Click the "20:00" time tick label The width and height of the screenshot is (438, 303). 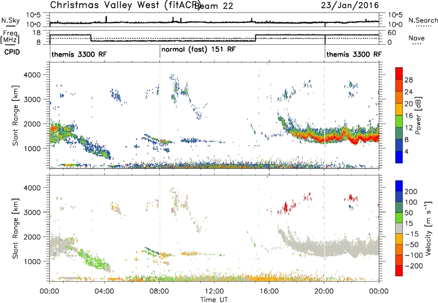pos(324,291)
